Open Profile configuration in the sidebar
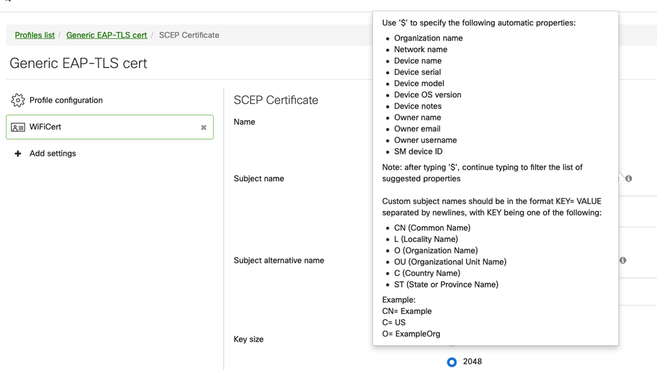The width and height of the screenshot is (657, 370). 66,100
